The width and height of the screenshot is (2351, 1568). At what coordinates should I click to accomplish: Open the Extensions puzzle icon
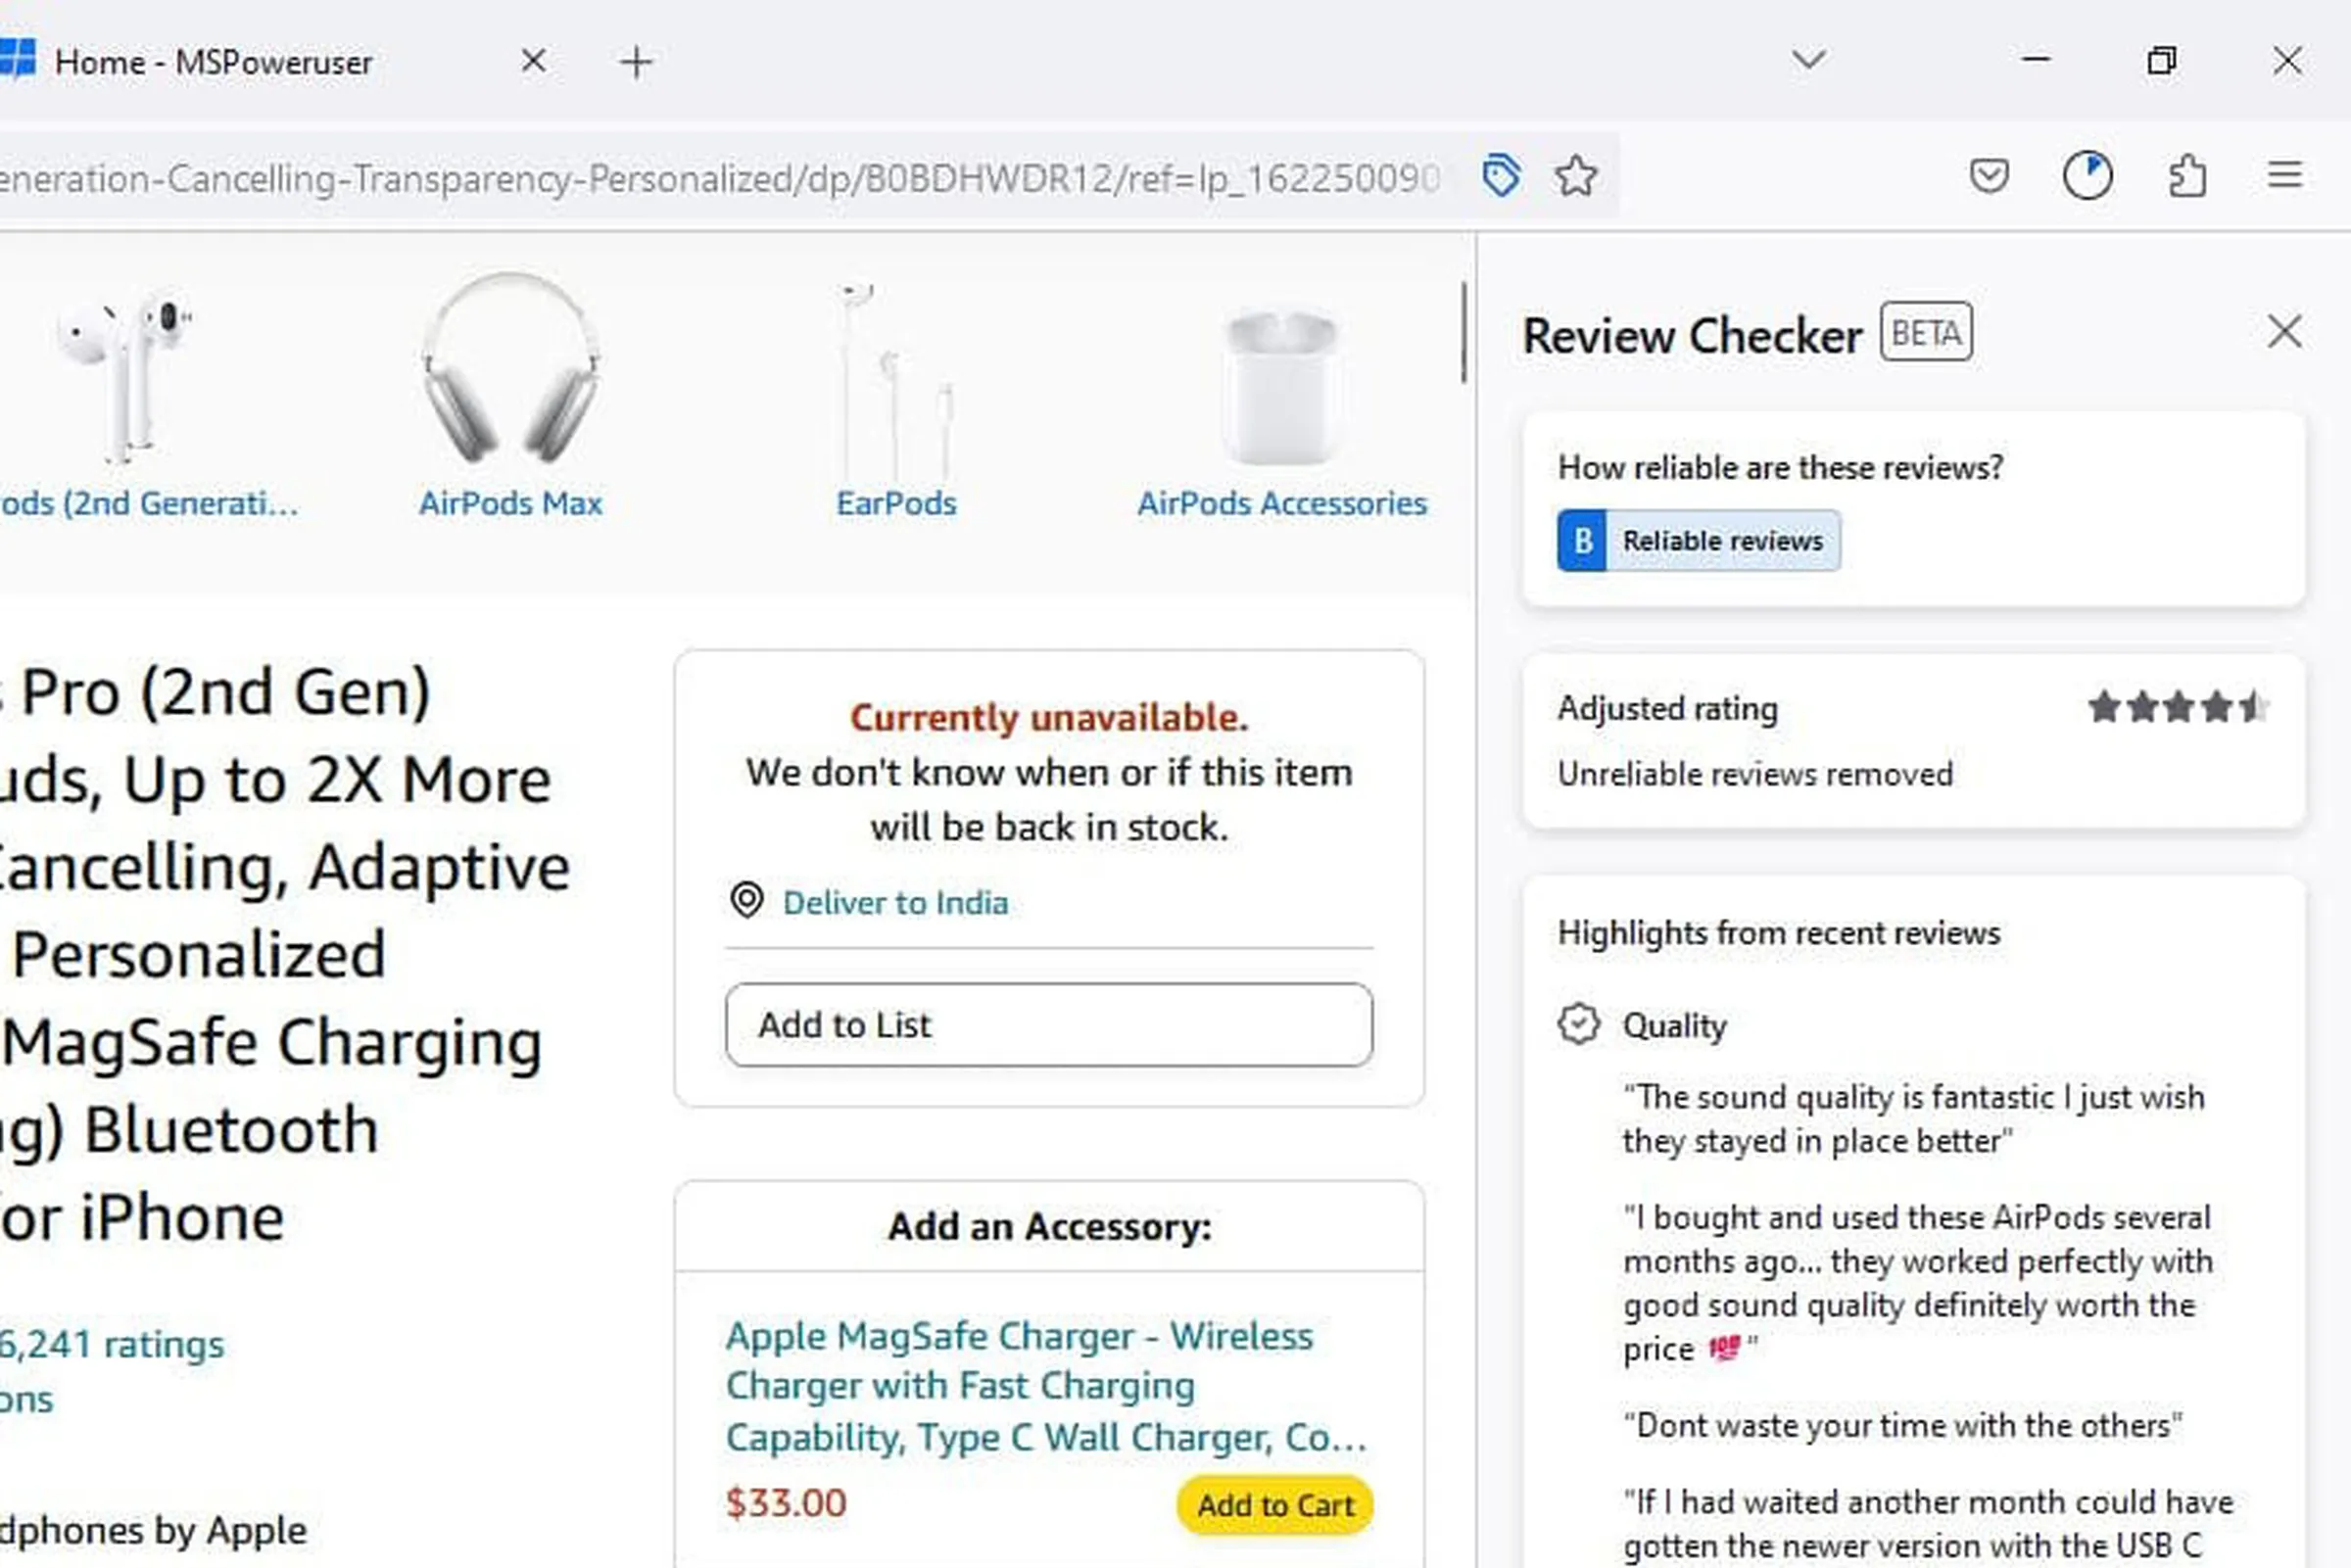coord(2187,176)
